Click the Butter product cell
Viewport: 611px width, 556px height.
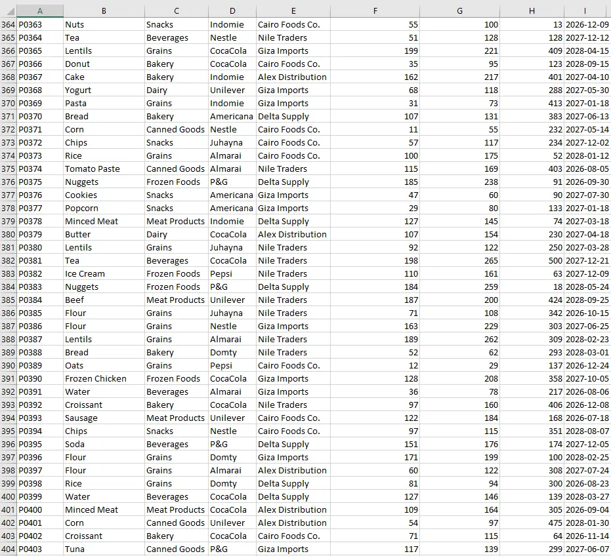click(x=104, y=234)
